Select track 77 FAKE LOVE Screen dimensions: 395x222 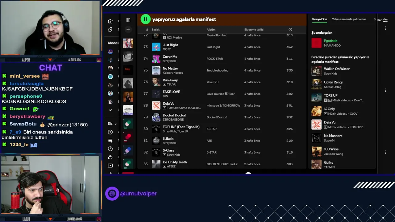pos(221,94)
